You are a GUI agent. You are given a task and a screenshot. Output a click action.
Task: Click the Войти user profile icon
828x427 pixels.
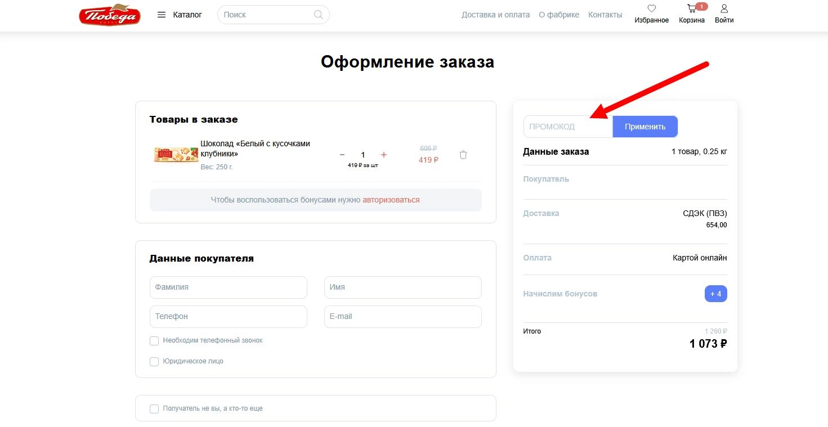click(x=724, y=10)
